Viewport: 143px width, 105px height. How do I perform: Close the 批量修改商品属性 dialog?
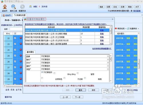coord(112,19)
